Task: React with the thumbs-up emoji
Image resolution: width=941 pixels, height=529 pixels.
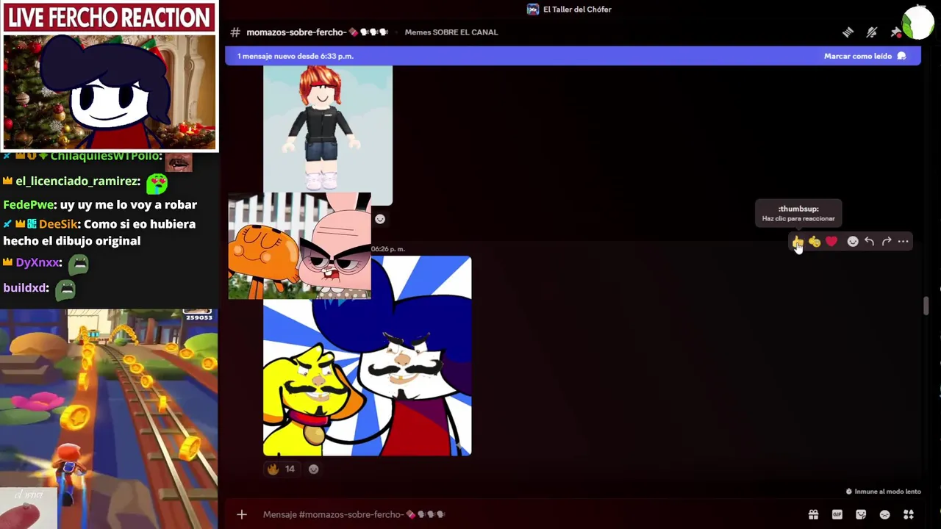Action: (798, 242)
